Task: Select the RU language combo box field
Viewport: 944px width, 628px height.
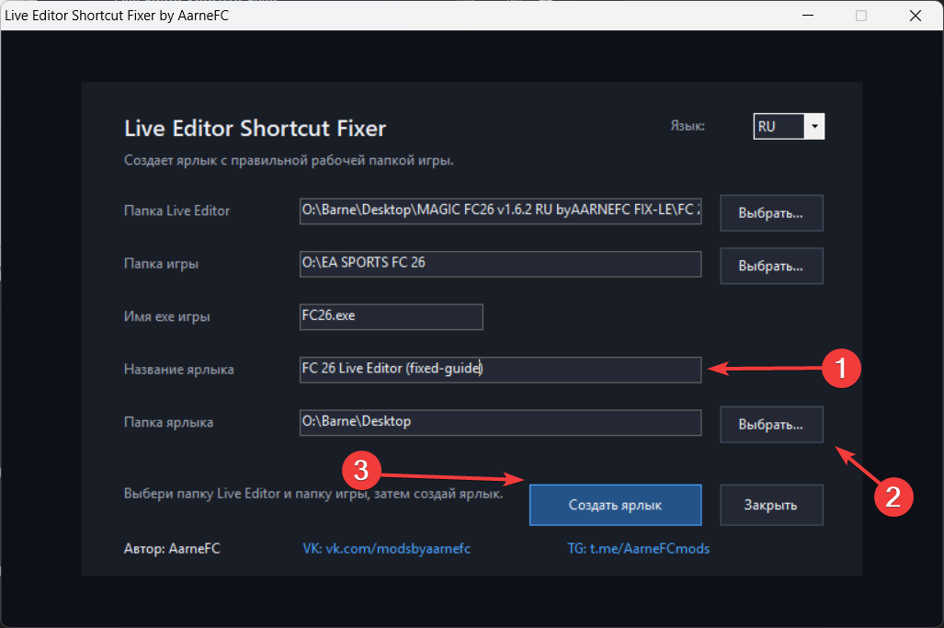Action: pyautogui.click(x=789, y=127)
